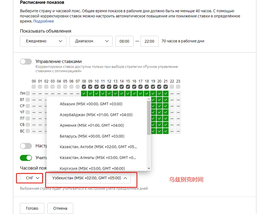
Task: Open the Подробнее link
Action: pos(43,21)
